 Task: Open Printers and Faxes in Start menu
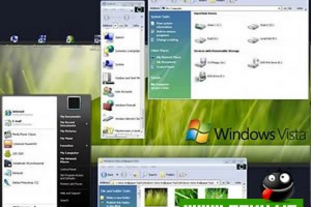[x=71, y=184]
